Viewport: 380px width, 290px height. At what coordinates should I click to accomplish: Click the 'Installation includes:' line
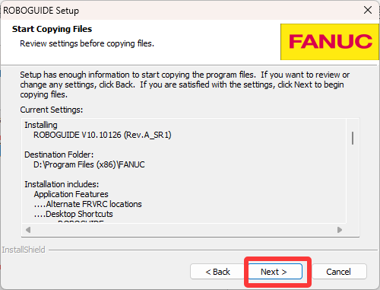point(62,184)
